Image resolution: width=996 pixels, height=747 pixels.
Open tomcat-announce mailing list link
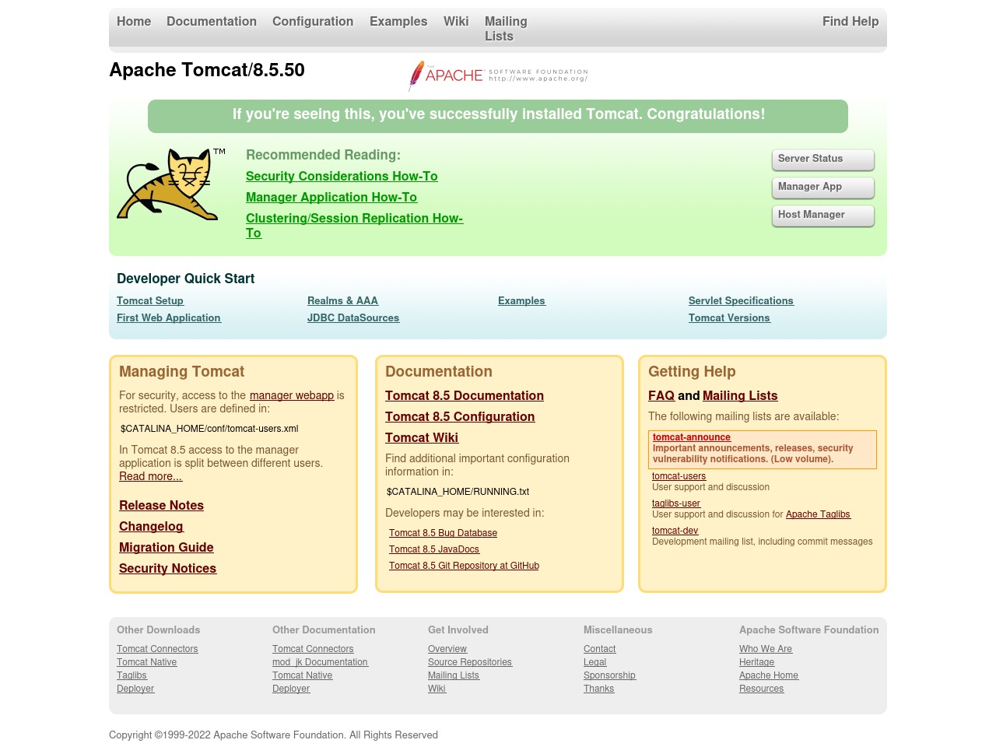point(692,437)
